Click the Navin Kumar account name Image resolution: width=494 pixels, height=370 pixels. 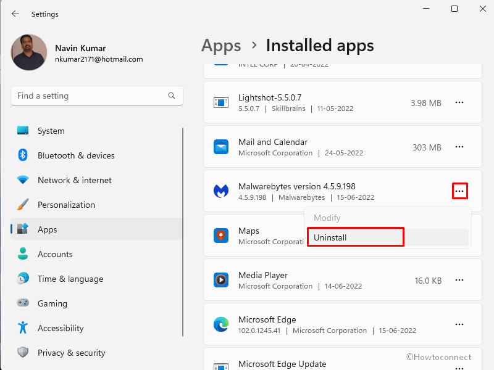pos(80,49)
